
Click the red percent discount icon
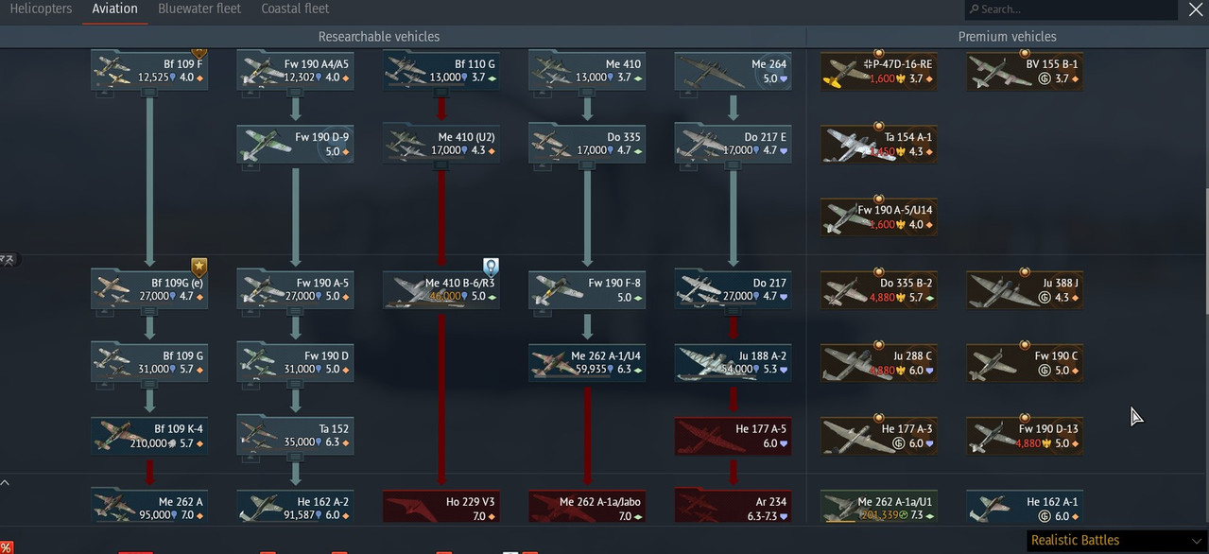point(6,547)
